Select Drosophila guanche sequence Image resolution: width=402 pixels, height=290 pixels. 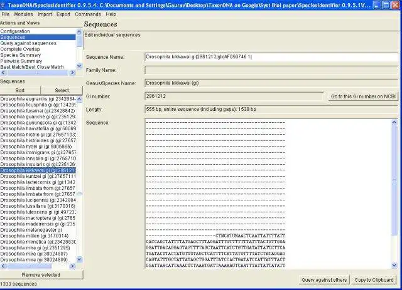pos(38,117)
